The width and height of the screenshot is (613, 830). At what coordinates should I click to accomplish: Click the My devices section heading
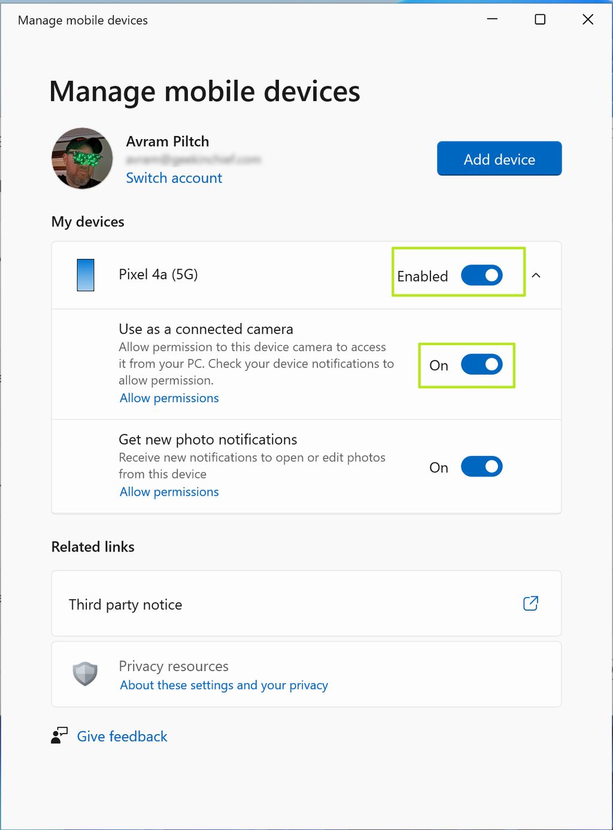(87, 221)
